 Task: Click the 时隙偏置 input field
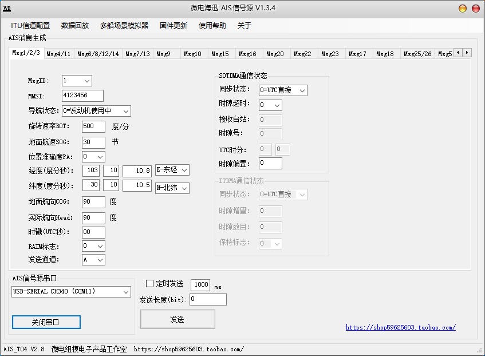coord(270,163)
